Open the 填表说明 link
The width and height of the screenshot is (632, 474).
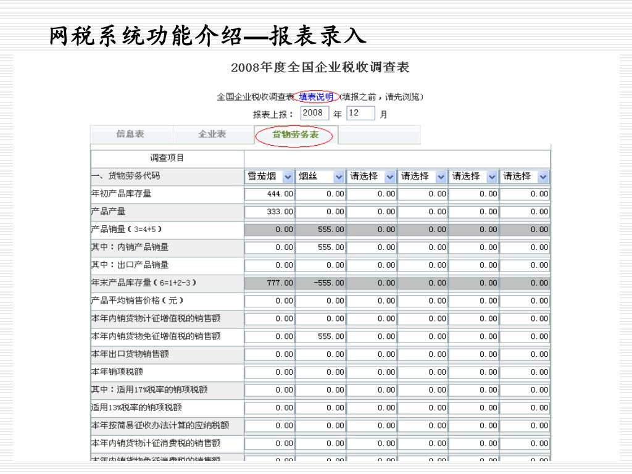316,97
